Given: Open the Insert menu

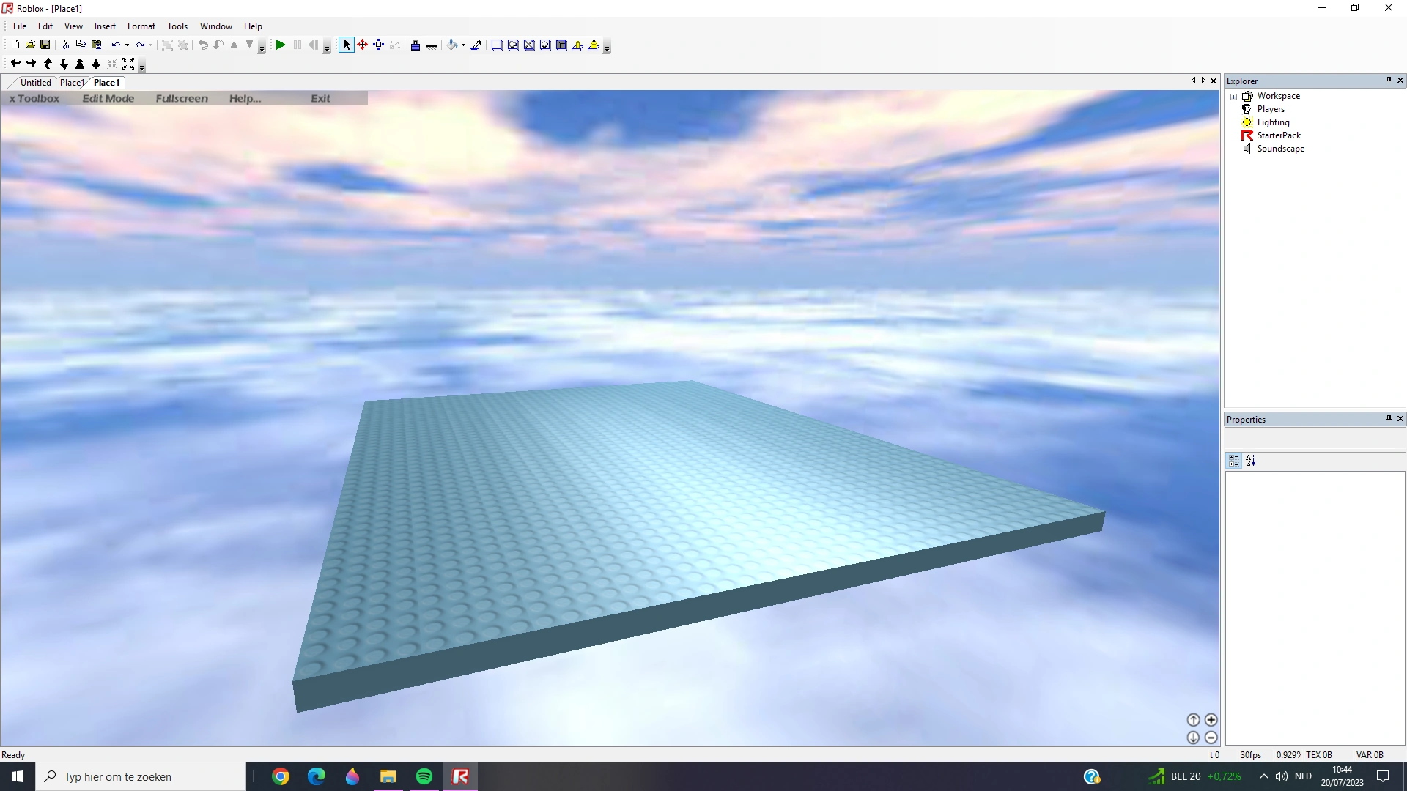Looking at the screenshot, I should (x=105, y=26).
